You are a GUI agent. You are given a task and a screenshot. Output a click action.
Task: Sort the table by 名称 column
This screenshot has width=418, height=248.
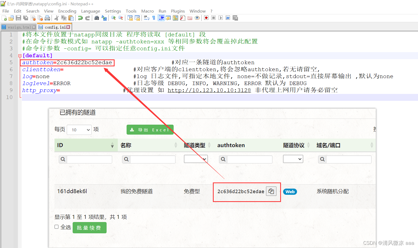[x=149, y=145]
